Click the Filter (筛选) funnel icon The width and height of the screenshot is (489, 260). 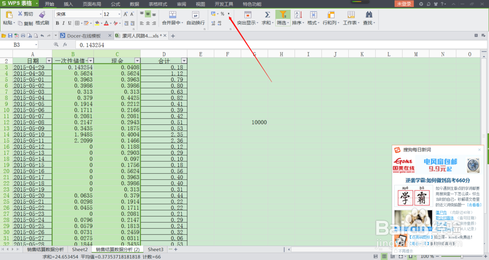click(283, 15)
